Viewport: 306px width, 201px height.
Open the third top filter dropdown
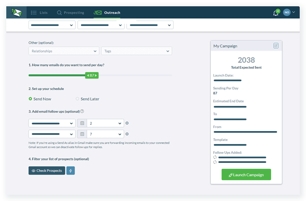tap(150, 25)
